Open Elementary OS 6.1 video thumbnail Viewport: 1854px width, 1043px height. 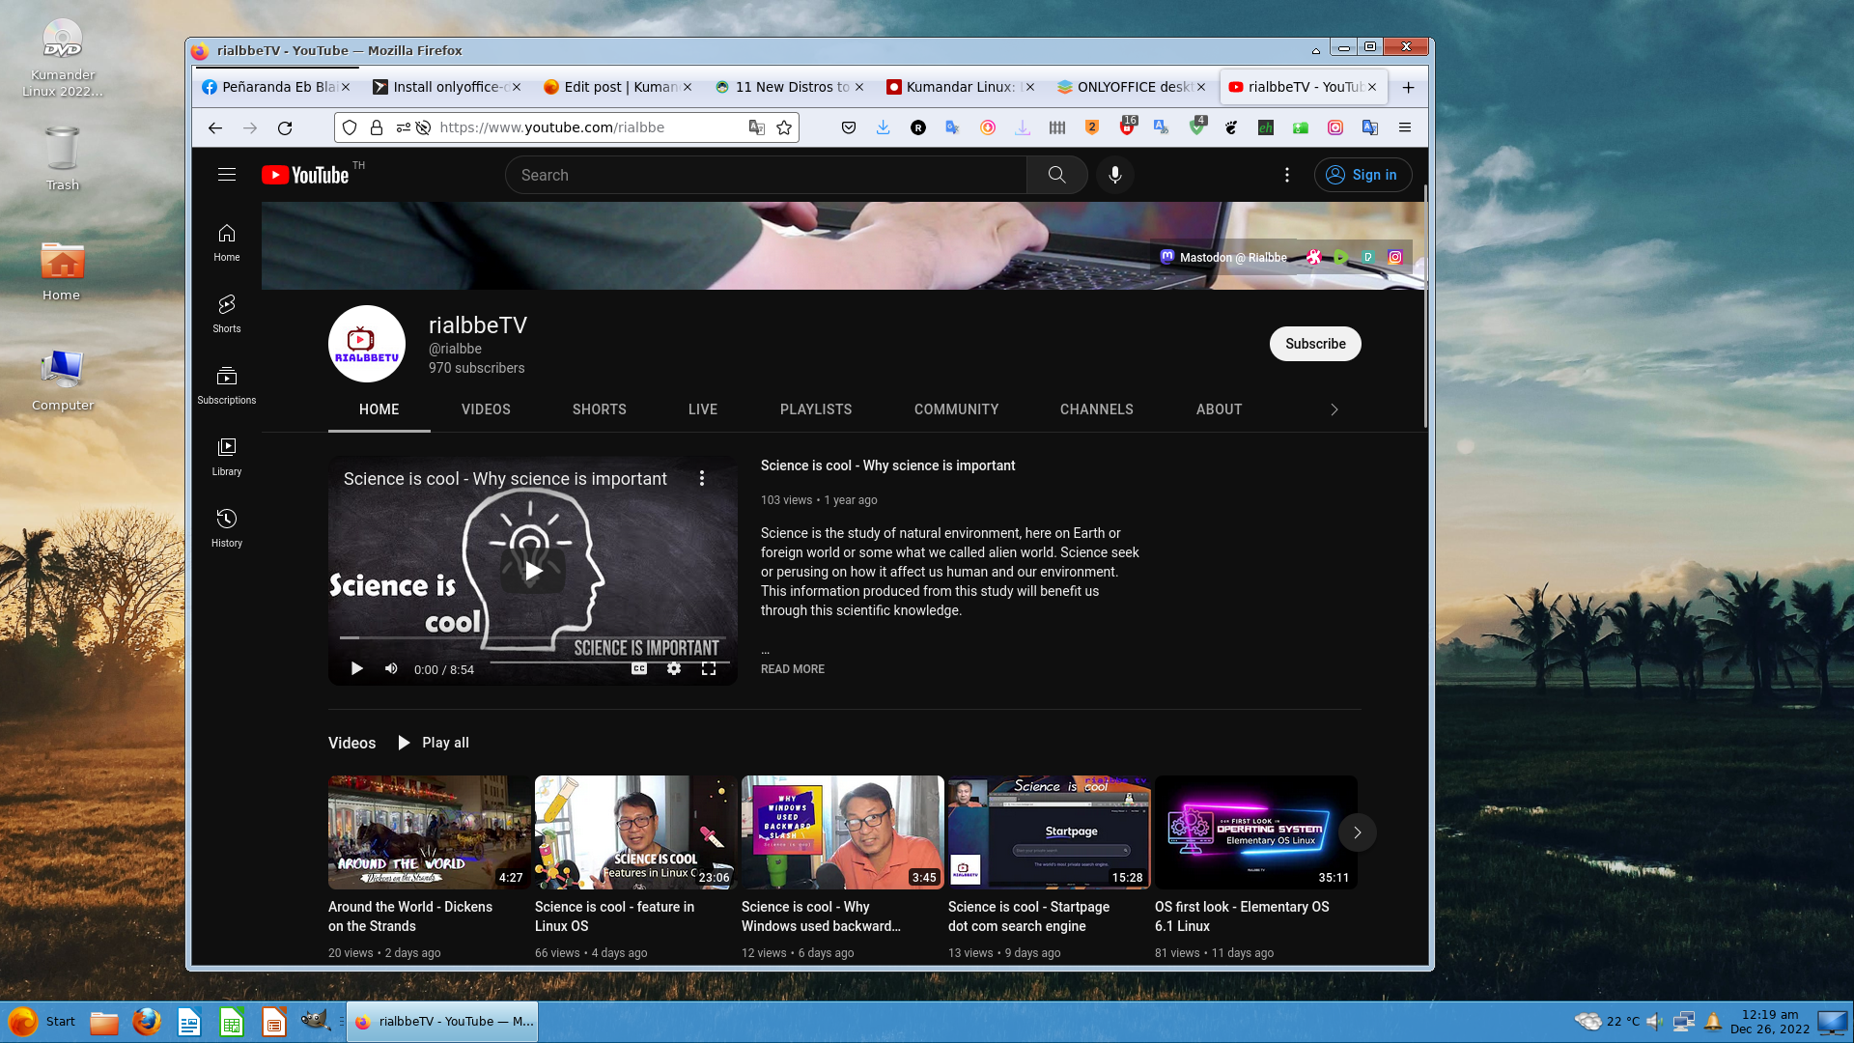tap(1255, 832)
